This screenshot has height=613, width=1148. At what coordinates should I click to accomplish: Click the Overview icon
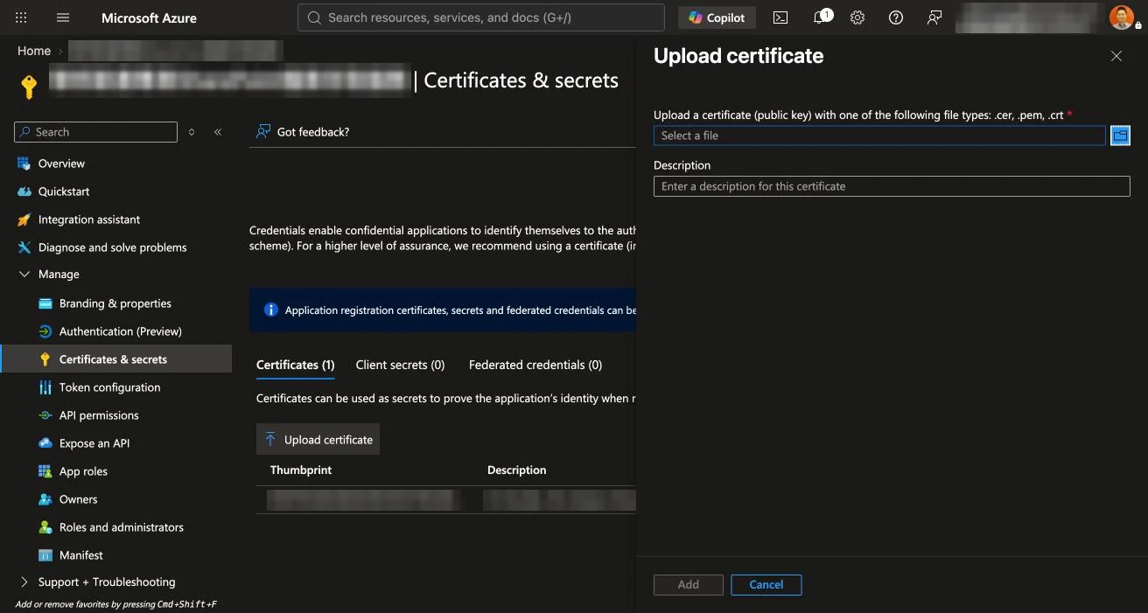[24, 164]
